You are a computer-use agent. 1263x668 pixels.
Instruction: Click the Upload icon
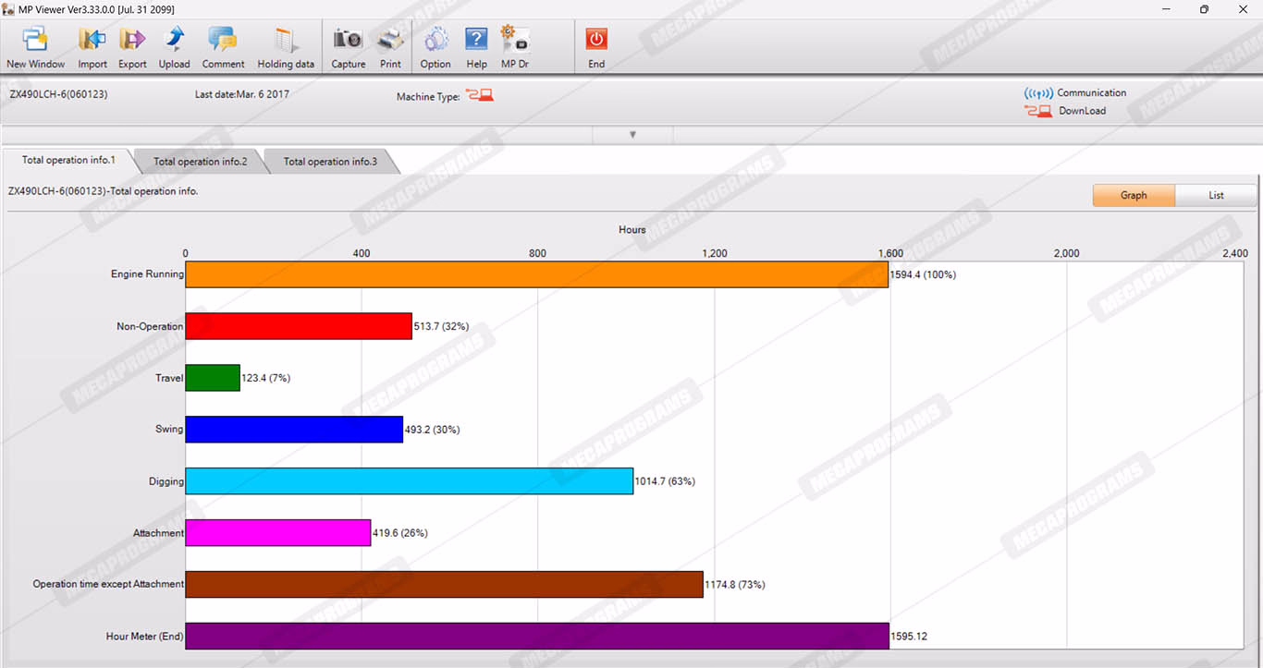pos(174,47)
